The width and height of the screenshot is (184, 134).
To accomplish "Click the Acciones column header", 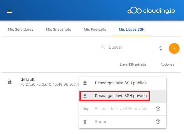I will coord(167,64).
